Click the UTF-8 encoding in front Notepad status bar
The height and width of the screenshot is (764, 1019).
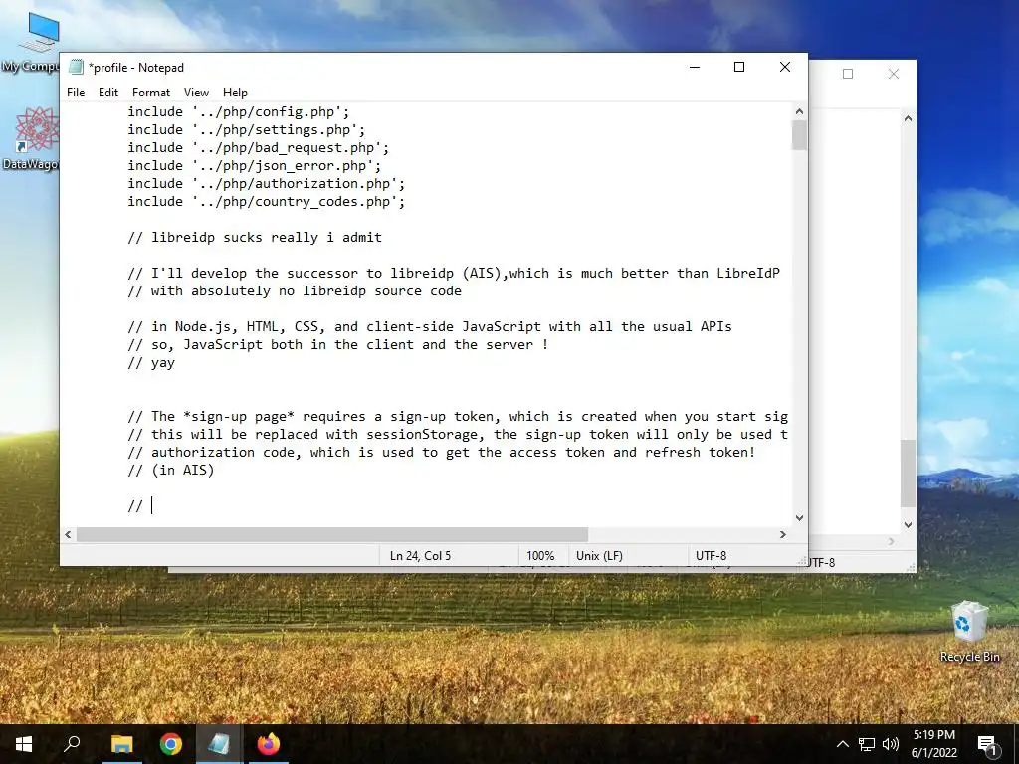point(711,556)
